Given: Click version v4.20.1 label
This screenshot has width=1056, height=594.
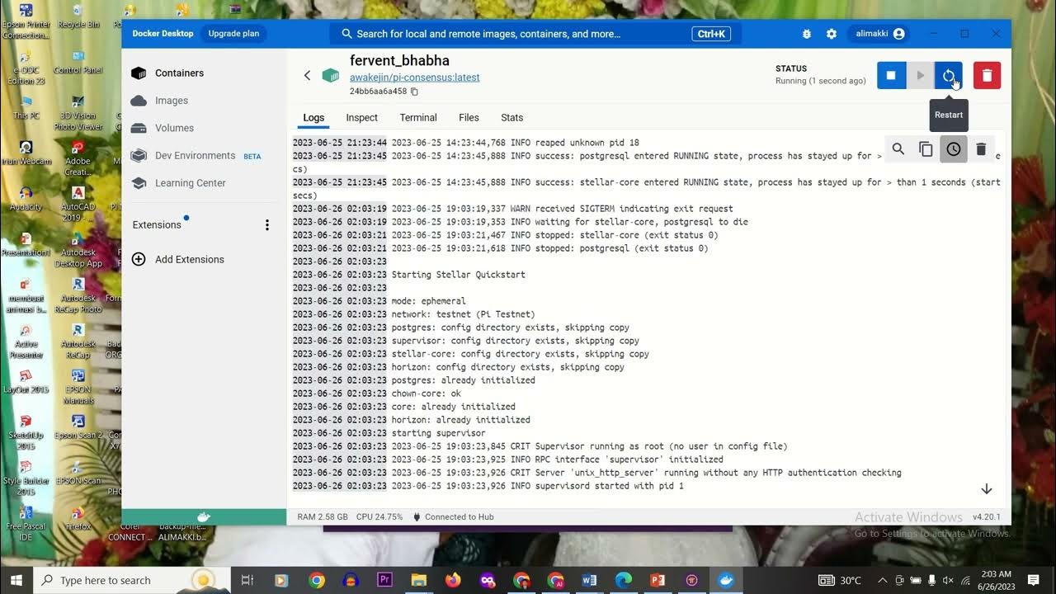Looking at the screenshot, I should 986,517.
